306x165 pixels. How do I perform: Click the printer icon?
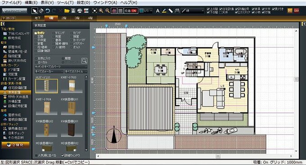point(80,11)
